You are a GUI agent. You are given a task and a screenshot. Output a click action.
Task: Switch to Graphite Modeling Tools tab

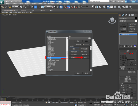coord(10,10)
